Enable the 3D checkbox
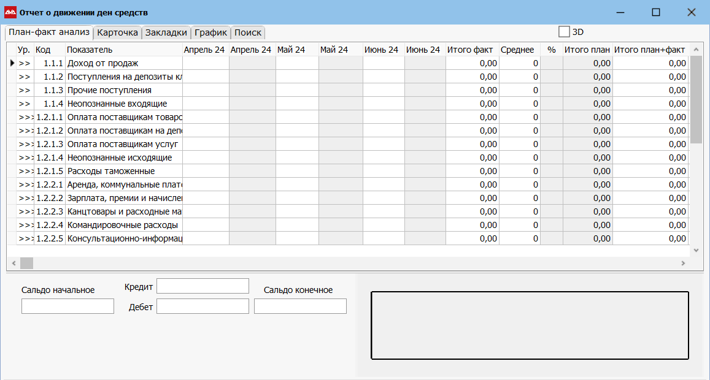710x380 pixels. tap(564, 32)
